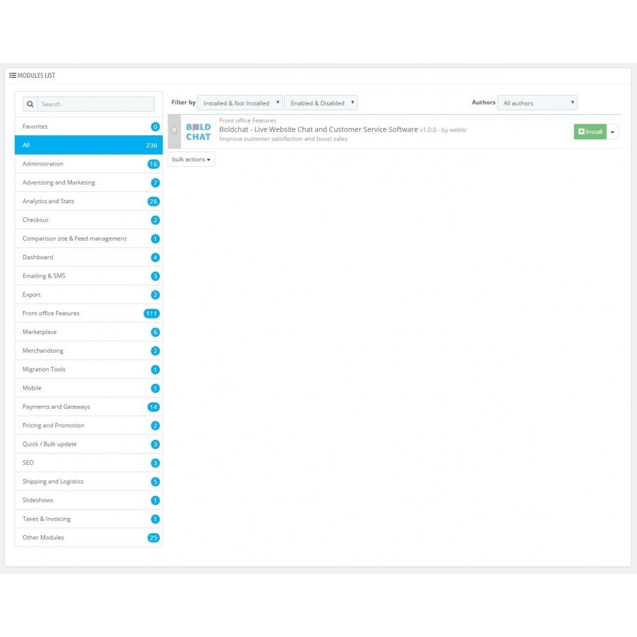The image size is (637, 637).
Task: Open Advertising and Marketing category
Action: 89,182
